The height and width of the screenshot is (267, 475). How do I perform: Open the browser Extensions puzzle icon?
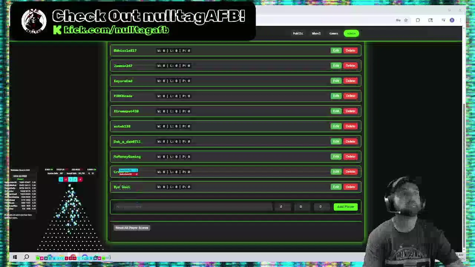point(418,20)
